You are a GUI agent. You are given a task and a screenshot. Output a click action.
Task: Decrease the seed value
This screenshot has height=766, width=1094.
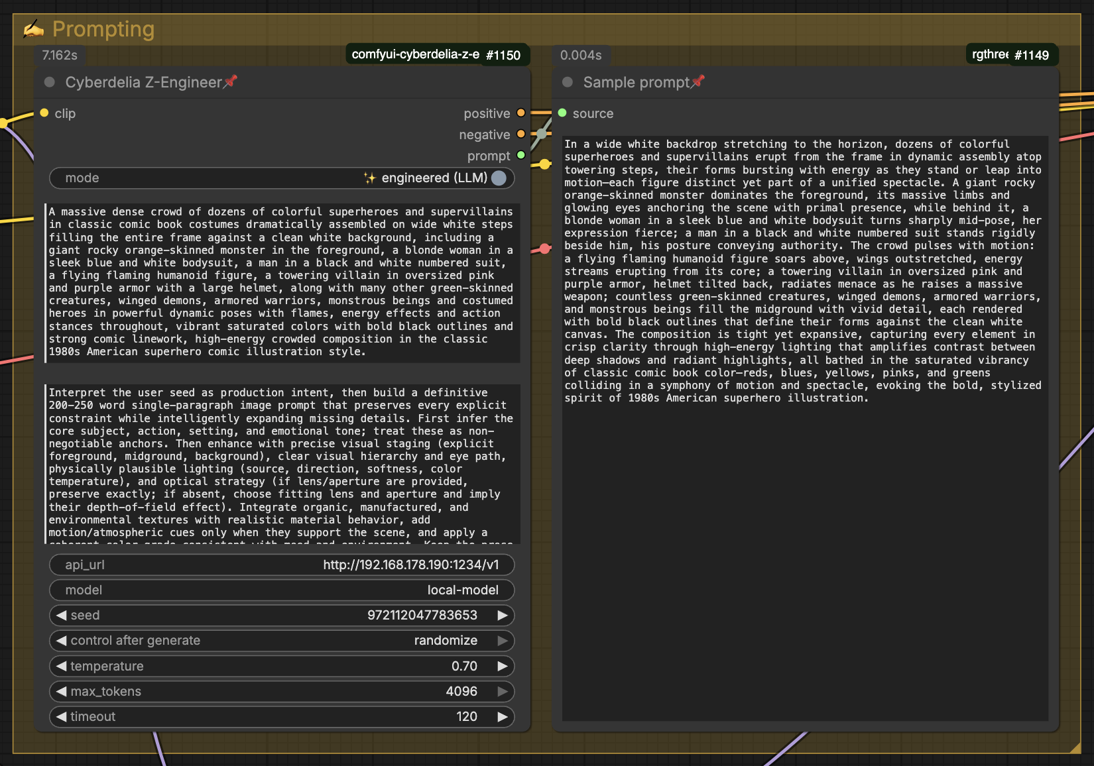[61, 615]
